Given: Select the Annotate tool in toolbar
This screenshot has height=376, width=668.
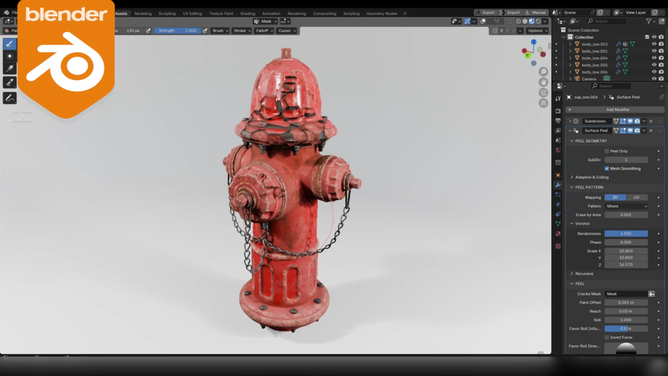Looking at the screenshot, I should click(x=10, y=98).
